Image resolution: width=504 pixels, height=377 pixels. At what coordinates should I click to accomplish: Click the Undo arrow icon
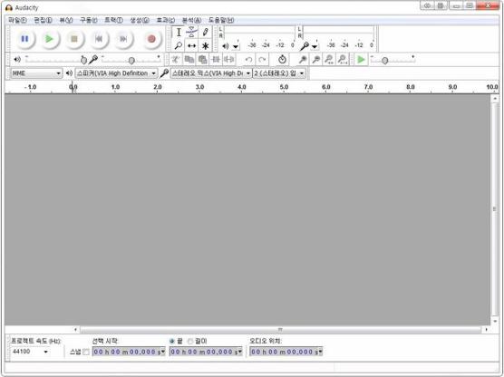248,60
